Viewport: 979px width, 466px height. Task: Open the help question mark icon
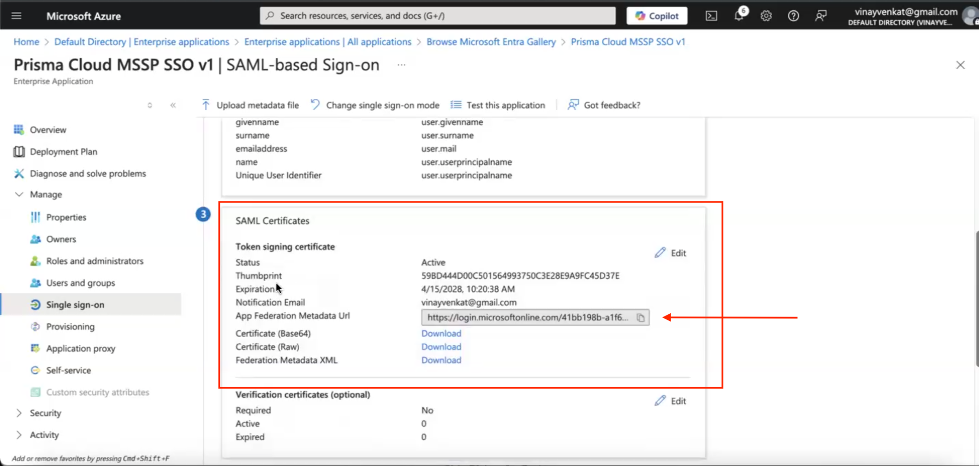[794, 16]
